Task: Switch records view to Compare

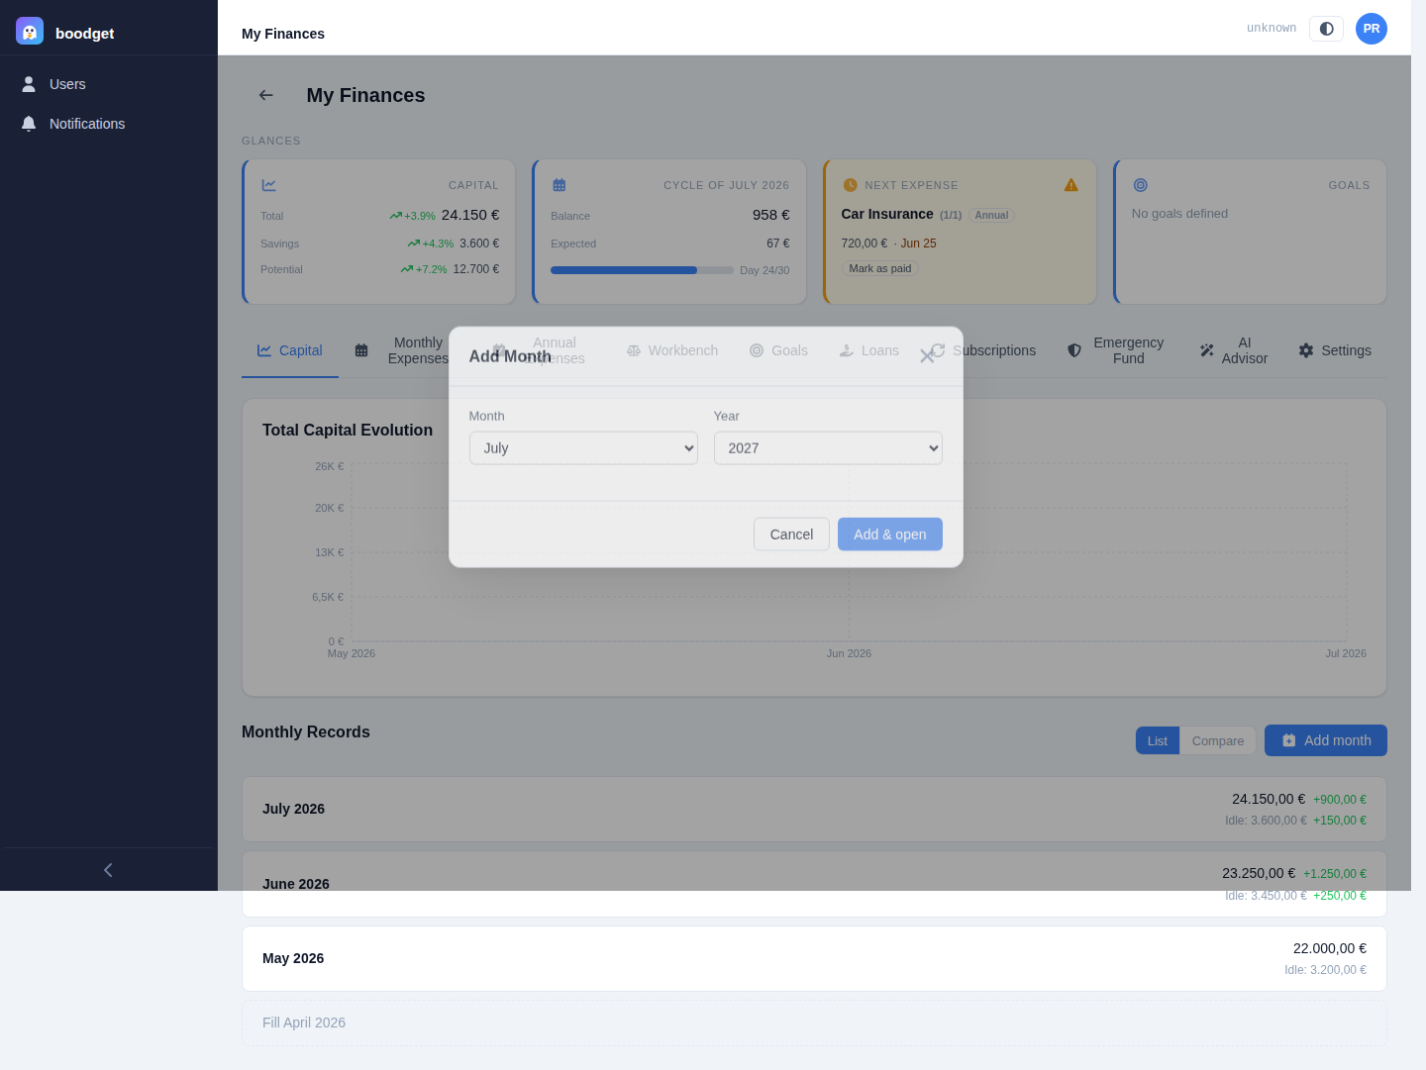Action: [x=1218, y=740]
